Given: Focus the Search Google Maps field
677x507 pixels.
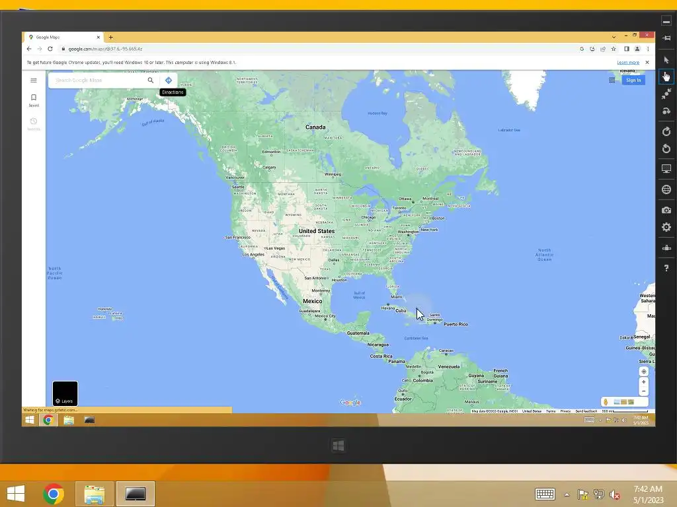Looking at the screenshot, I should [x=100, y=80].
